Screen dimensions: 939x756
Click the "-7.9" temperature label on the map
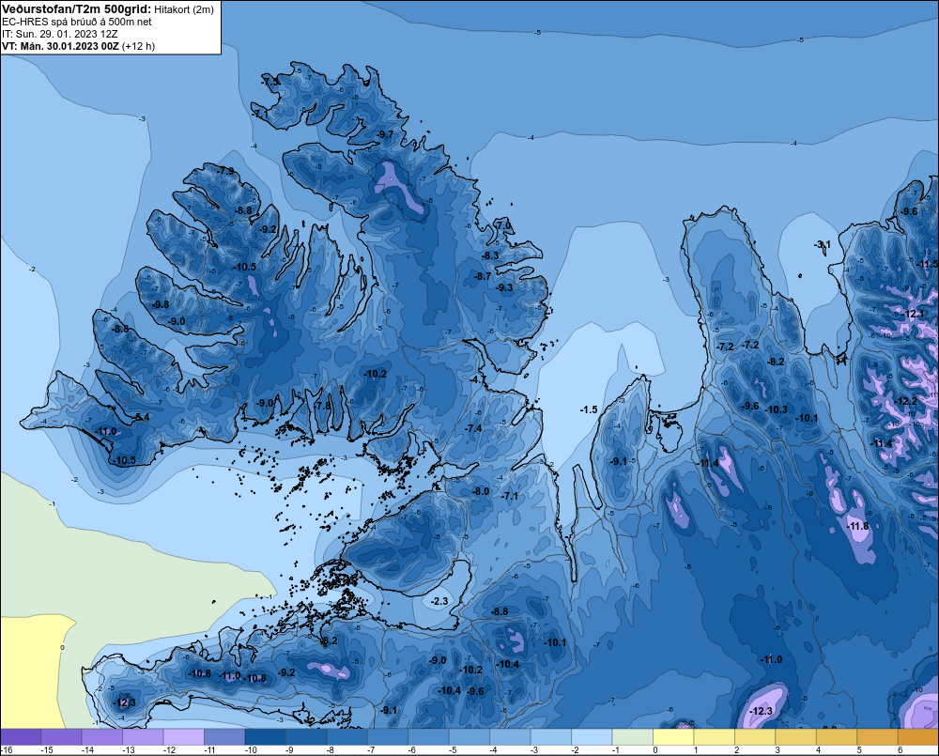225,171
